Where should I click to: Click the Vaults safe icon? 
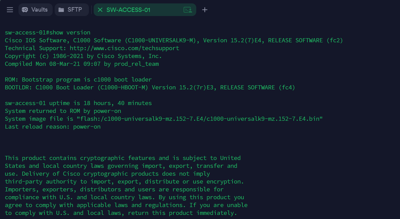[x=25, y=10]
